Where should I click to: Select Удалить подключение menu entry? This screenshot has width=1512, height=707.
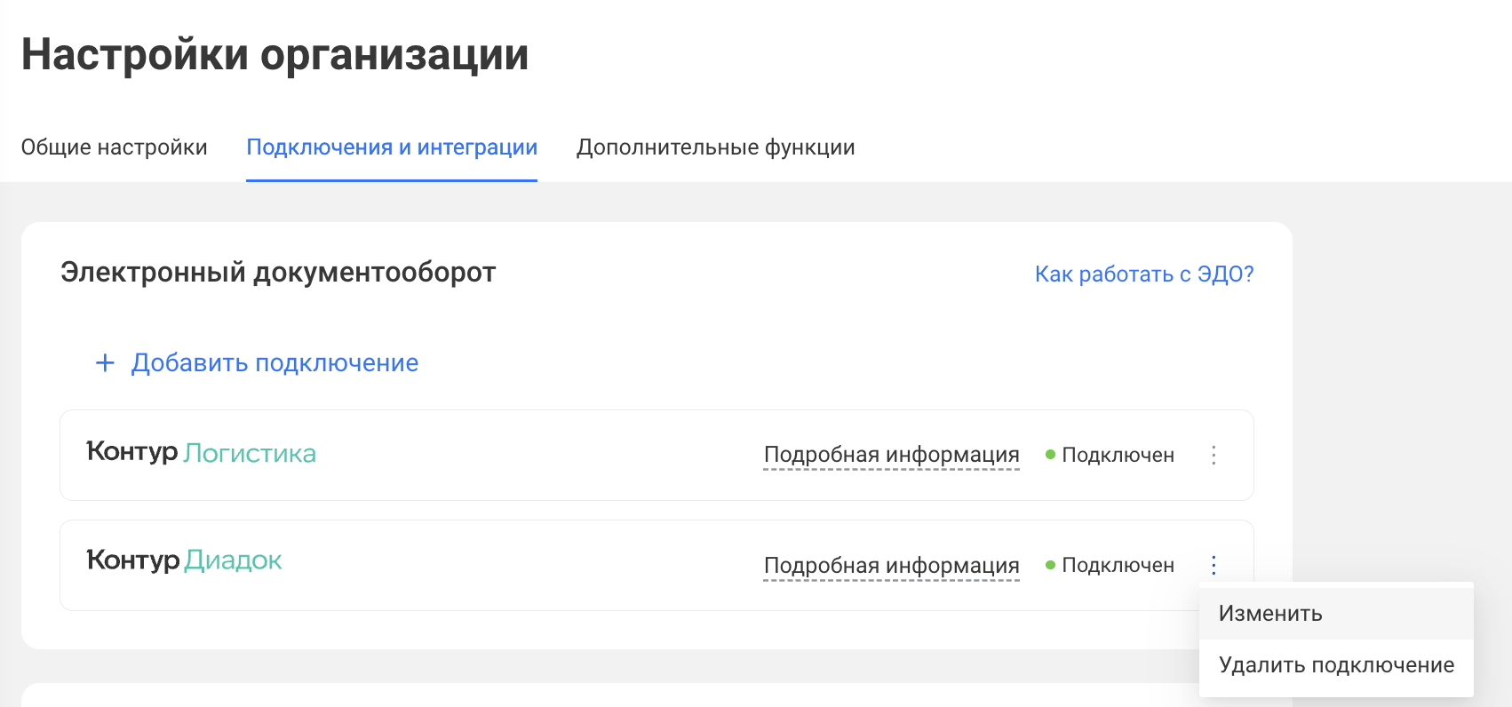pyautogui.click(x=1336, y=665)
